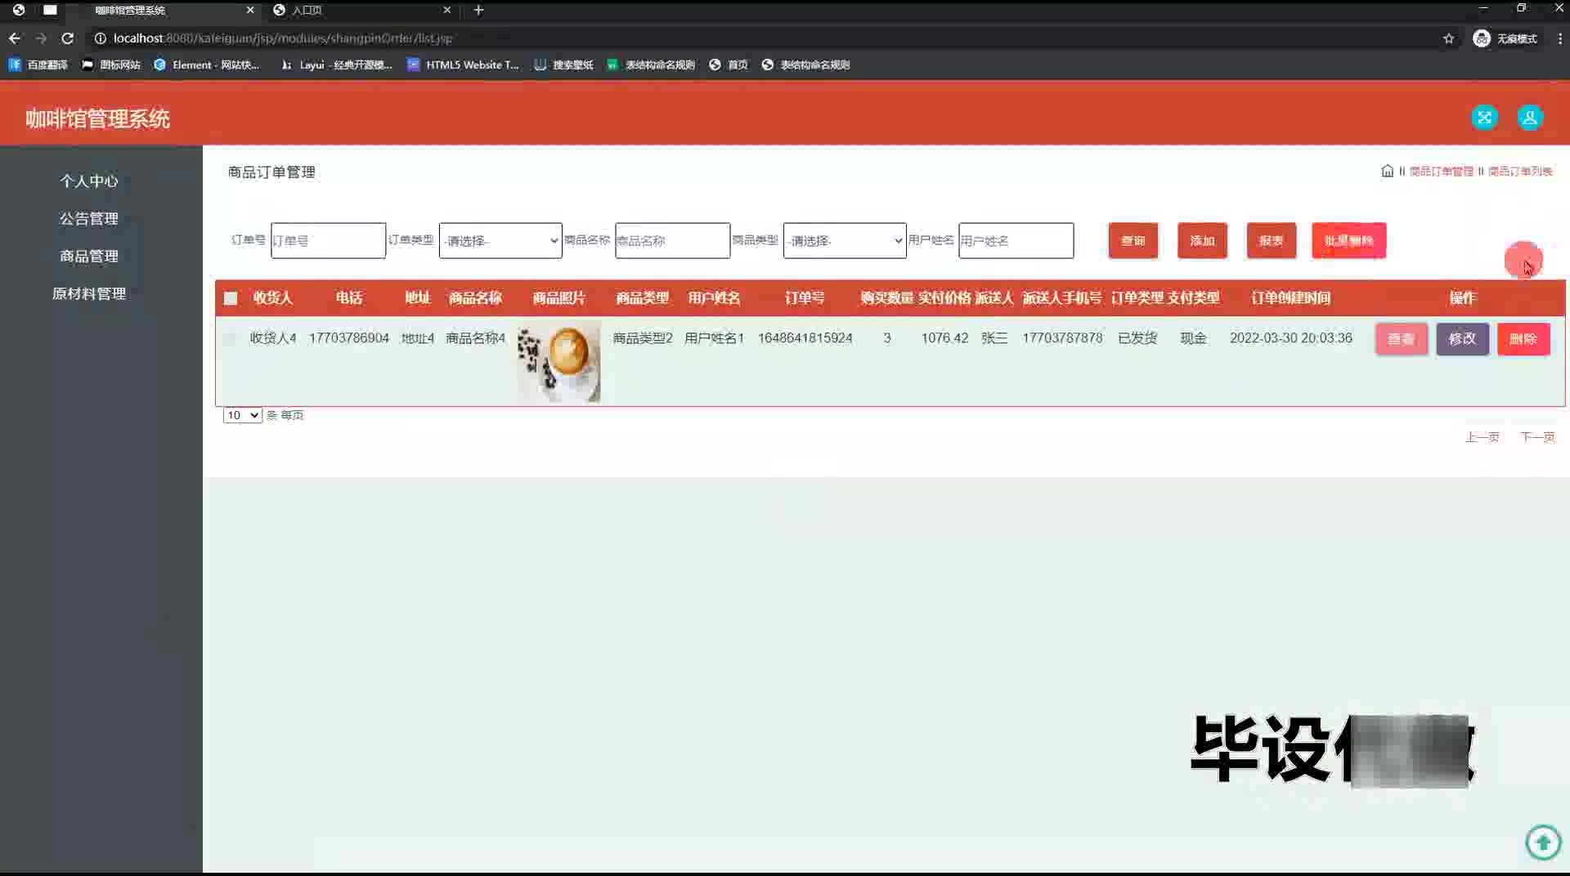Viewport: 1570px width, 876px height.
Task: Toggle fullscreen via the header expand icon
Action: coord(1484,118)
